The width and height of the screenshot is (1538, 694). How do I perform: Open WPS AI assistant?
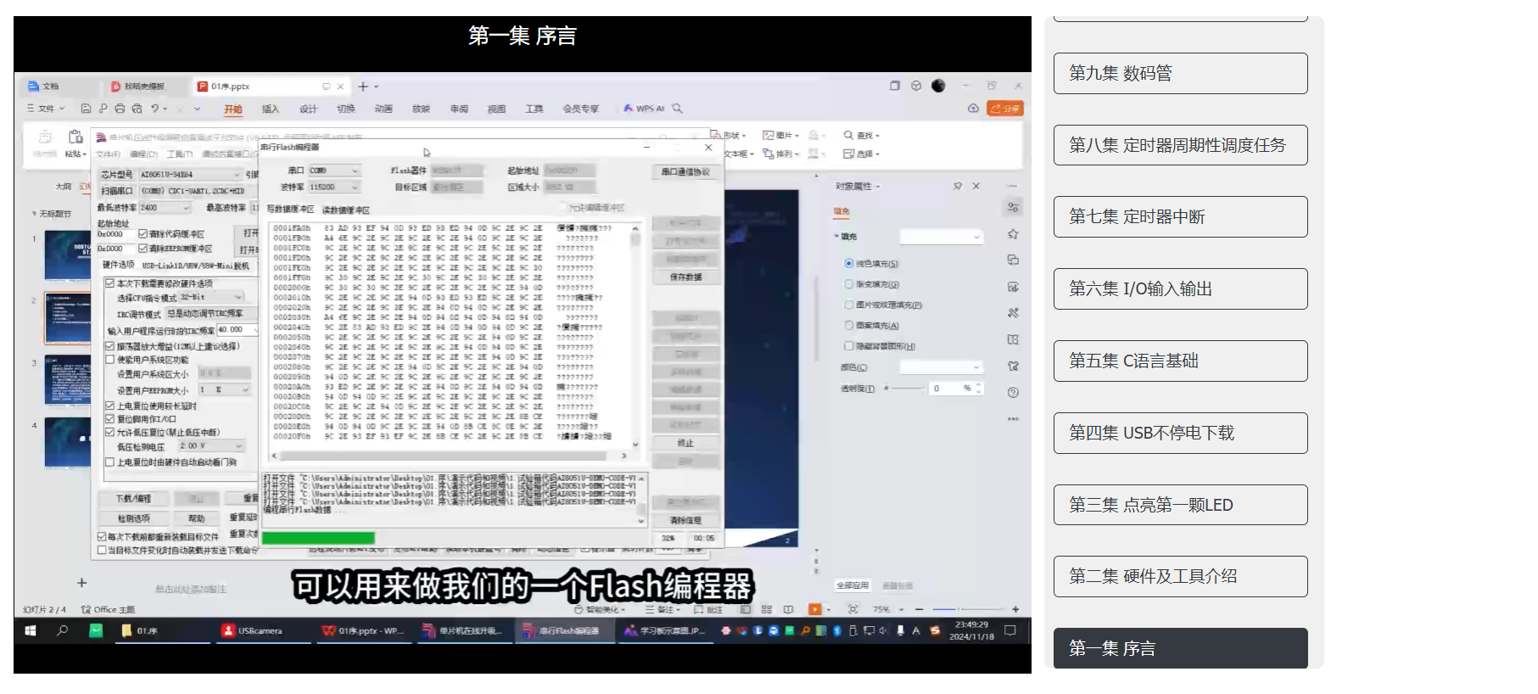[x=644, y=109]
